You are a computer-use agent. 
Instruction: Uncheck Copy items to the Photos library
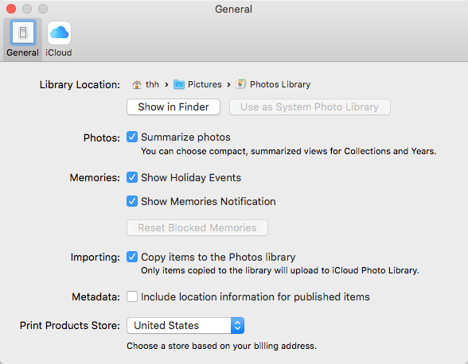click(x=132, y=257)
